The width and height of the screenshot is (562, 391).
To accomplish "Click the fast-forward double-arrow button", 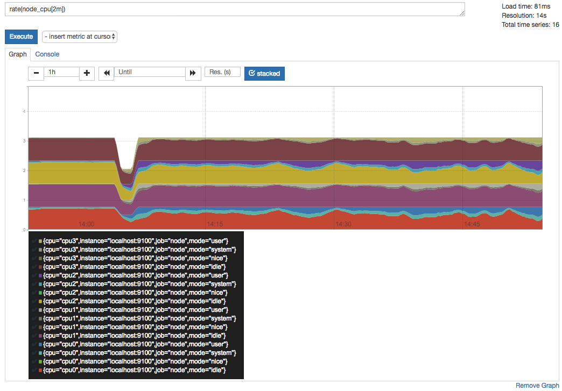I will click(192, 73).
